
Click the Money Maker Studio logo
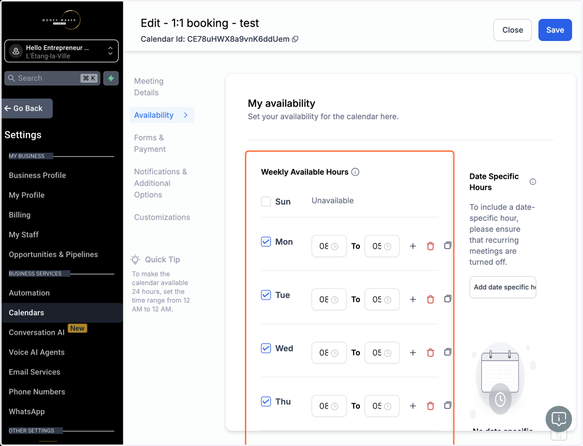61,20
